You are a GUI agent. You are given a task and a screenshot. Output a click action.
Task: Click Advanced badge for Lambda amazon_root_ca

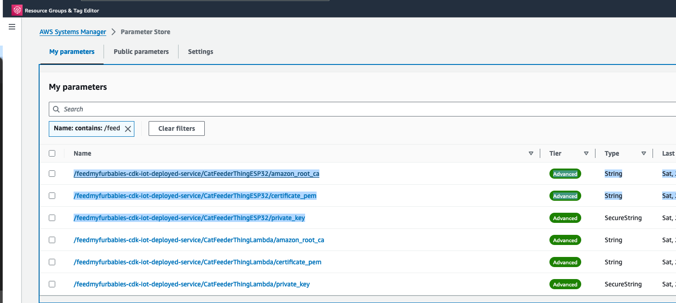(565, 240)
